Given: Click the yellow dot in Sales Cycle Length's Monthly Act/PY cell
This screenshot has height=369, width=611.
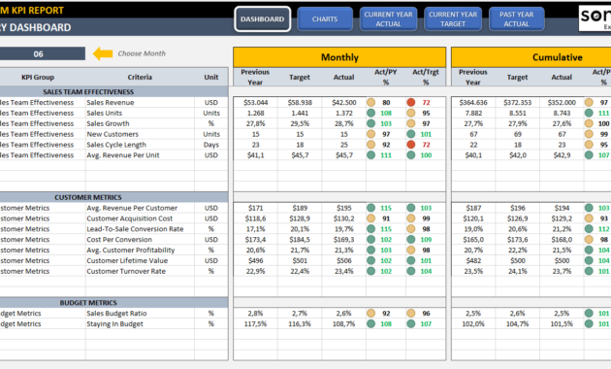Looking at the screenshot, I should 370,145.
